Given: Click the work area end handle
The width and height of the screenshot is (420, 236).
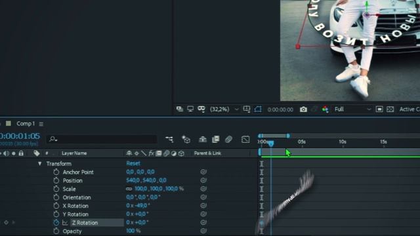Looking at the screenshot, I should click(x=288, y=136).
